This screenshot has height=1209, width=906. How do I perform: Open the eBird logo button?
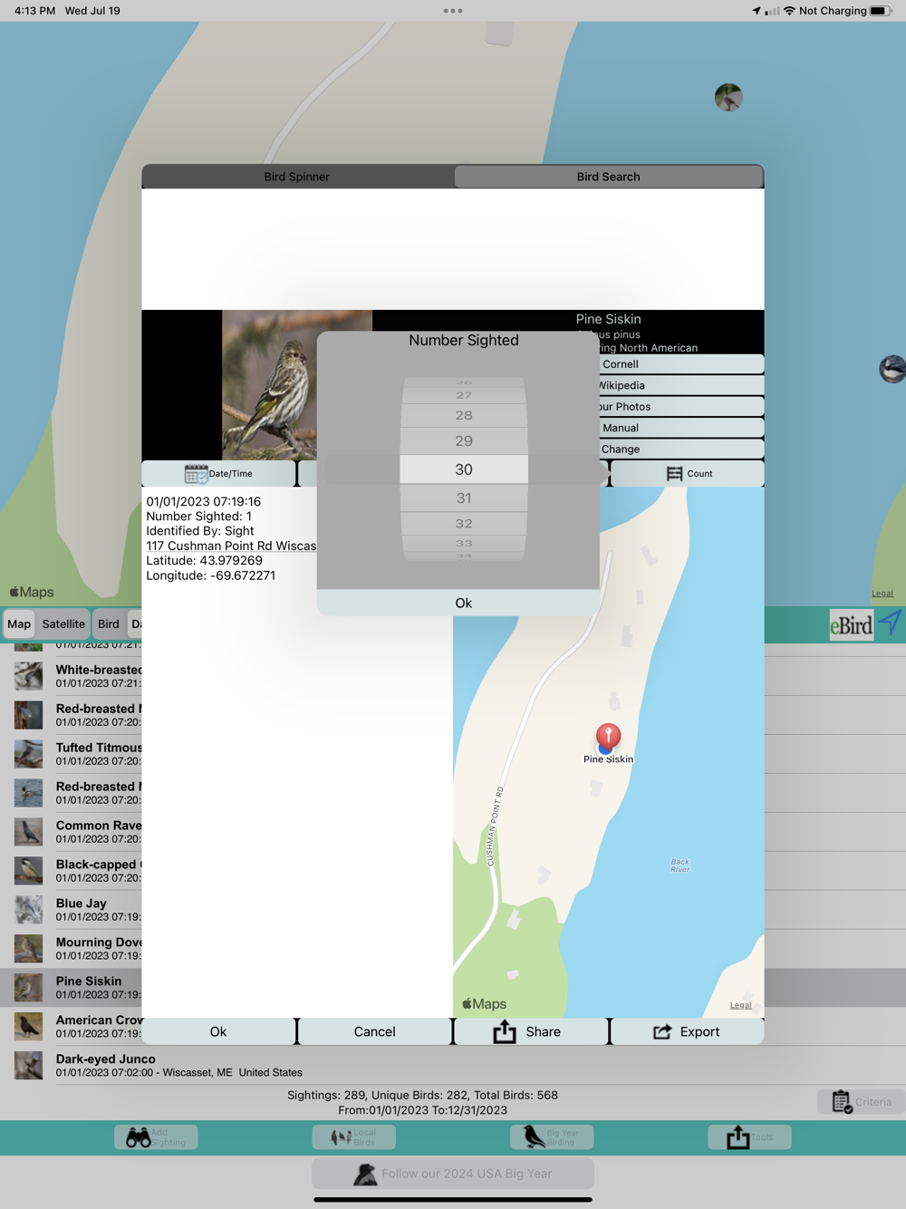coord(852,624)
